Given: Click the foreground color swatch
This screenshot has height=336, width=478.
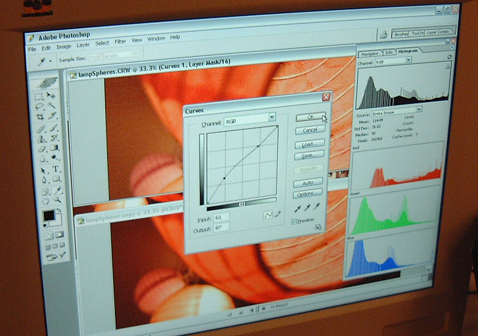Looking at the screenshot, I should 48,216.
